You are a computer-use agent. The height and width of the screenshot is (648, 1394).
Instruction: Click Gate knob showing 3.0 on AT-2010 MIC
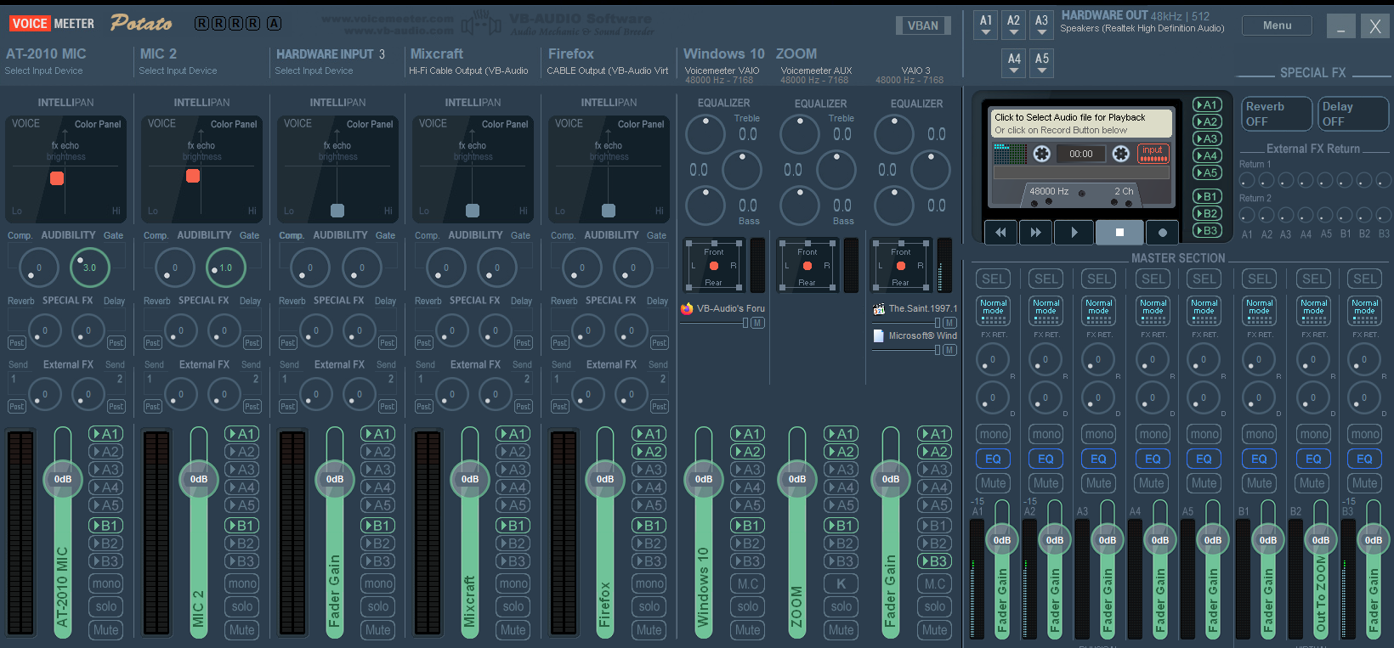click(x=89, y=268)
